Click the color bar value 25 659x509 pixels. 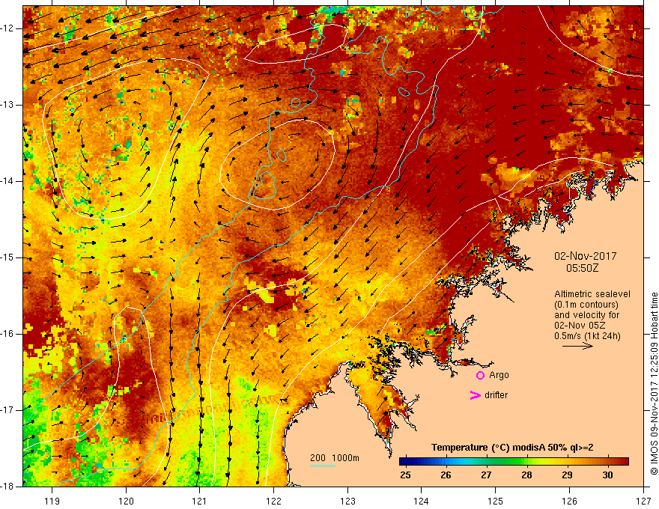coord(405,475)
